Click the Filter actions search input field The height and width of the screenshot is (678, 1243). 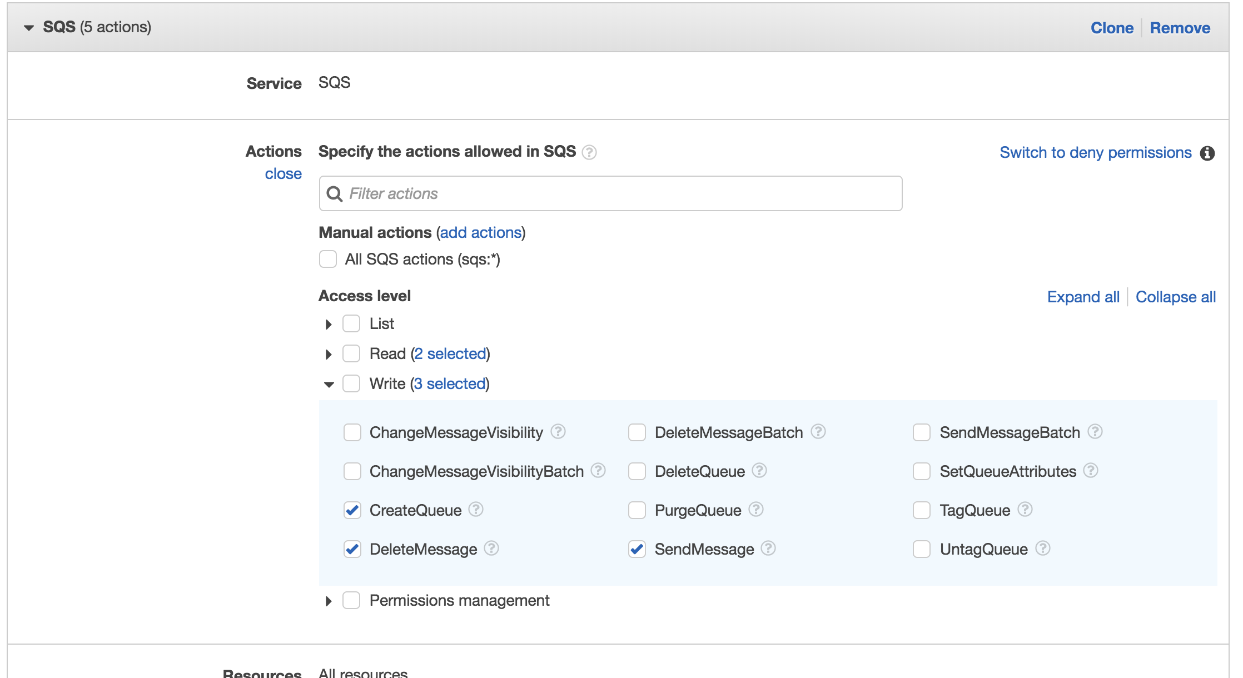point(610,193)
